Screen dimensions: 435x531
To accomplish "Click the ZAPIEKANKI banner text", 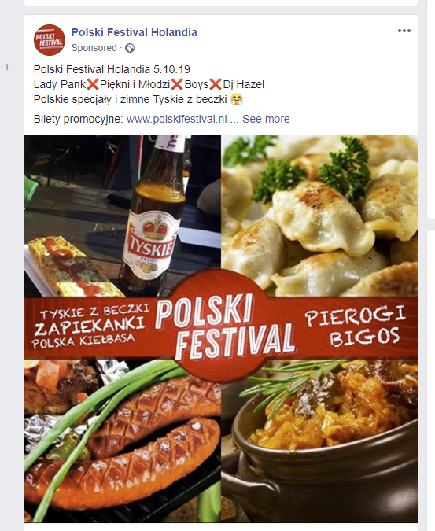I will pyautogui.click(x=90, y=326).
